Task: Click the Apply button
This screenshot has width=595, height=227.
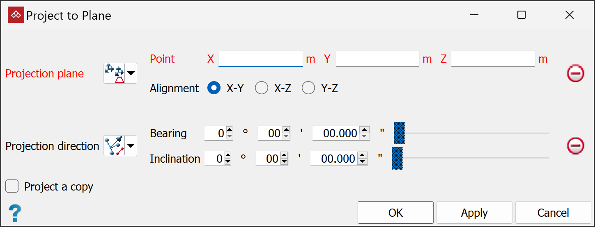Action: click(x=474, y=213)
